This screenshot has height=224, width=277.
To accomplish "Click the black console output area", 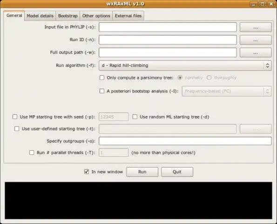I will click(x=139, y=201).
